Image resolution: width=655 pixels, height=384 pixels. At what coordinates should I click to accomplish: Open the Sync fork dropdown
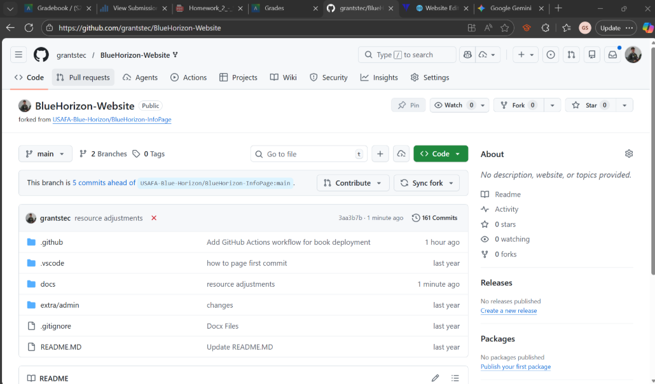point(427,183)
